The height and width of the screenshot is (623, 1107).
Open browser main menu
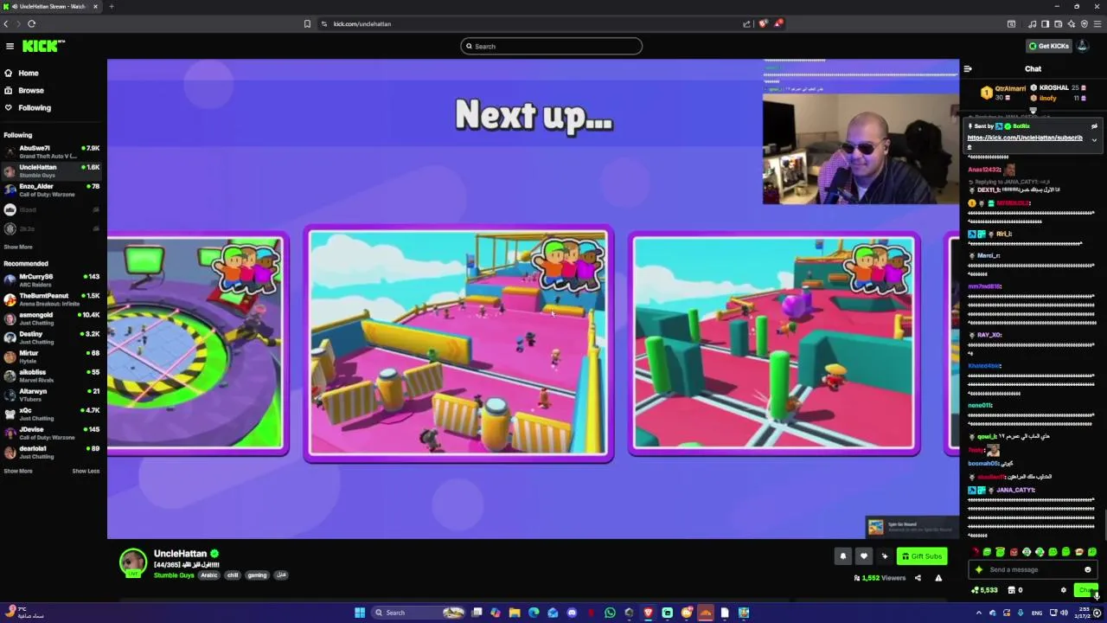click(1097, 23)
